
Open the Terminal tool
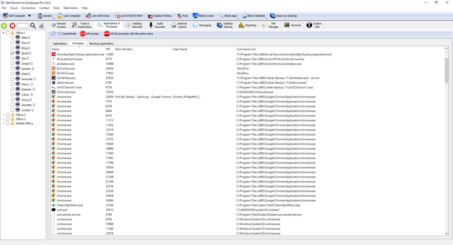[295, 24]
